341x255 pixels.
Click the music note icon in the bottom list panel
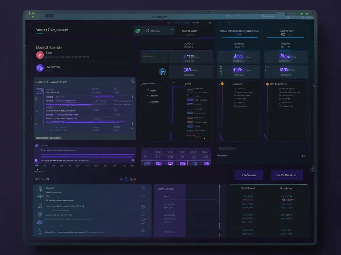pyautogui.click(x=40, y=206)
